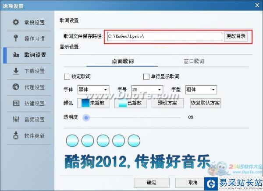Screen dimensions: 263x191
Task: Pick the 未播放 unplayed color
Action: tap(93, 103)
